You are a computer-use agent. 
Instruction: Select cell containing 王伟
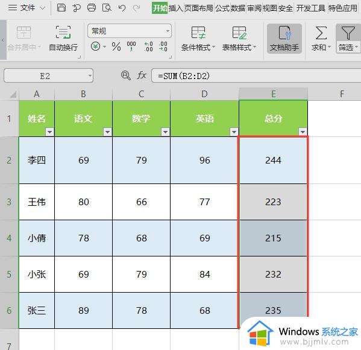[x=37, y=202]
